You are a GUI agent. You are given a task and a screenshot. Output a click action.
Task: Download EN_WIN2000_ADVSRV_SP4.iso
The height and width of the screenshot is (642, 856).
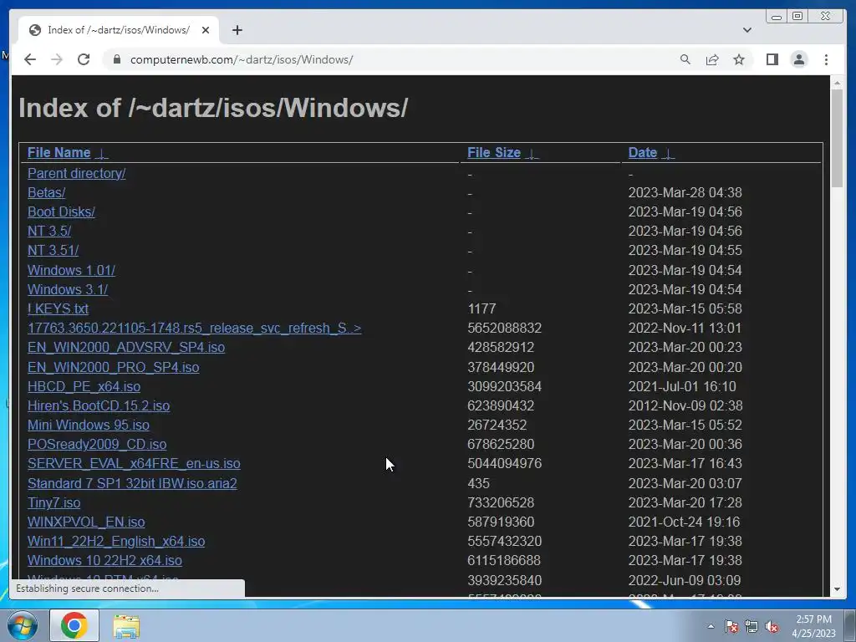pyautogui.click(x=126, y=347)
